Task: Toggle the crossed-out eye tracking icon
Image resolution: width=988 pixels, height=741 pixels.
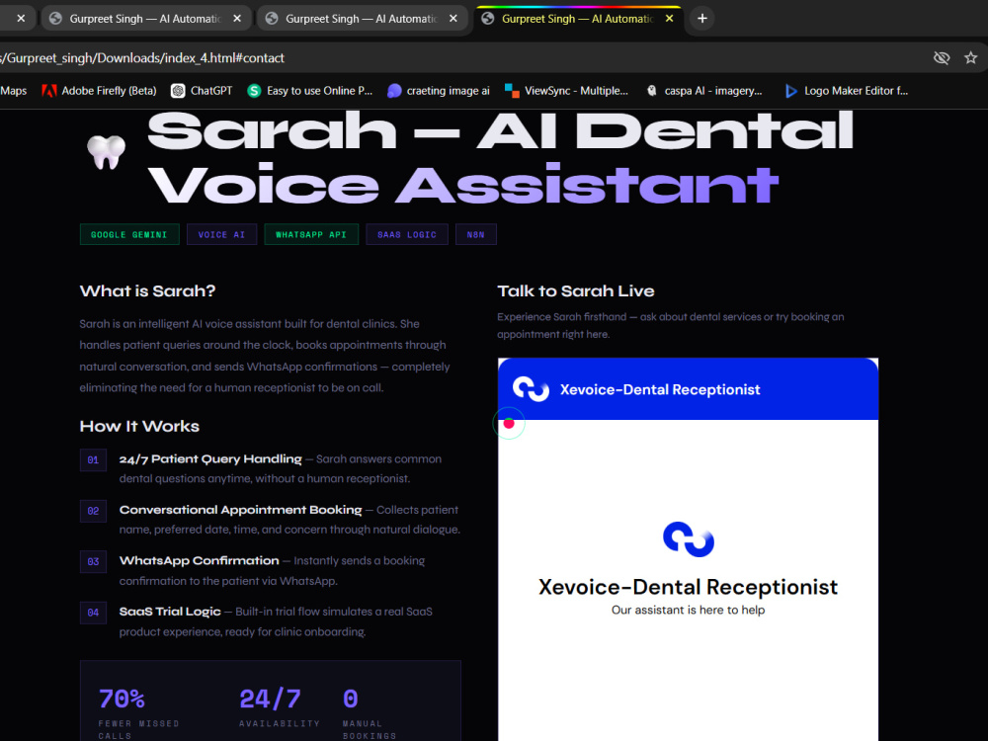Action: click(942, 58)
